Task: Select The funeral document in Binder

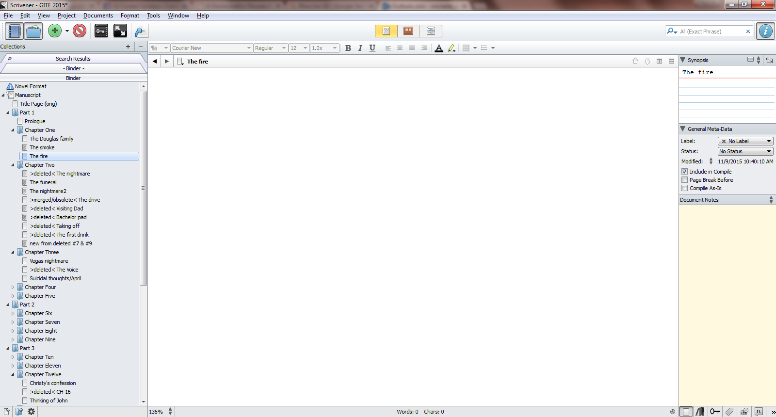Action: pos(43,182)
